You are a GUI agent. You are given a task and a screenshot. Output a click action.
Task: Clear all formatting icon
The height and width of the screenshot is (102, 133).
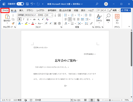[x=47, y=19]
